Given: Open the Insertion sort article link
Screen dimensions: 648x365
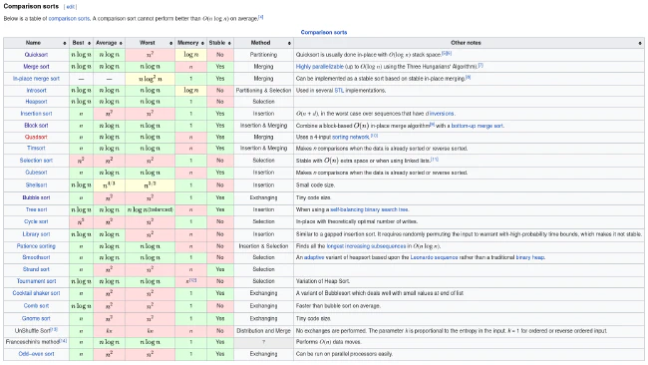Looking at the screenshot, I should 36,114.
